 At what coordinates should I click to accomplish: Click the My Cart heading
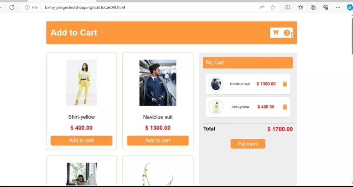coord(215,62)
